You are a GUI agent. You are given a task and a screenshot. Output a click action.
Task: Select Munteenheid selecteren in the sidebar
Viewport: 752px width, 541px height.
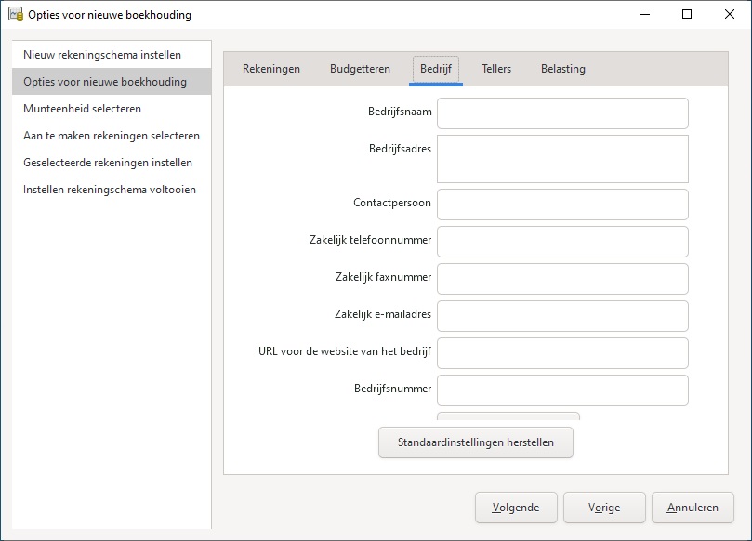point(83,109)
